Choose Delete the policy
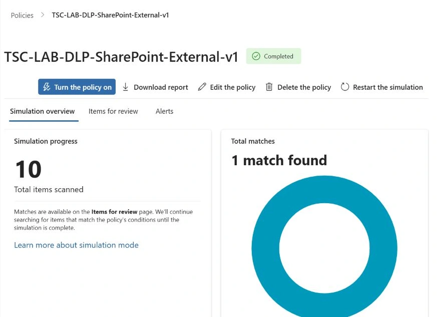This screenshot has height=317, width=438. tap(304, 87)
